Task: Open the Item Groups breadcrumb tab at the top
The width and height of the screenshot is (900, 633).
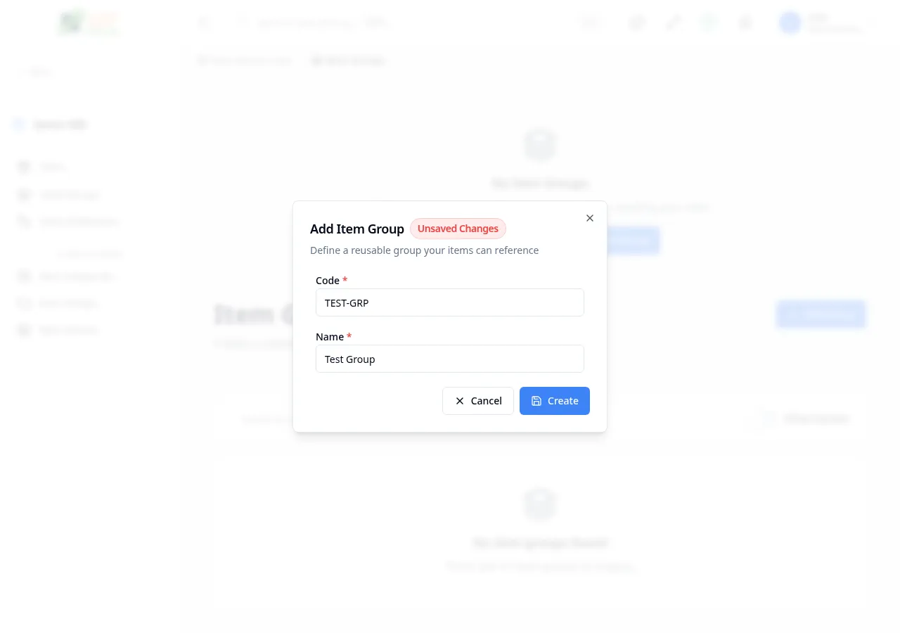Action: click(348, 60)
